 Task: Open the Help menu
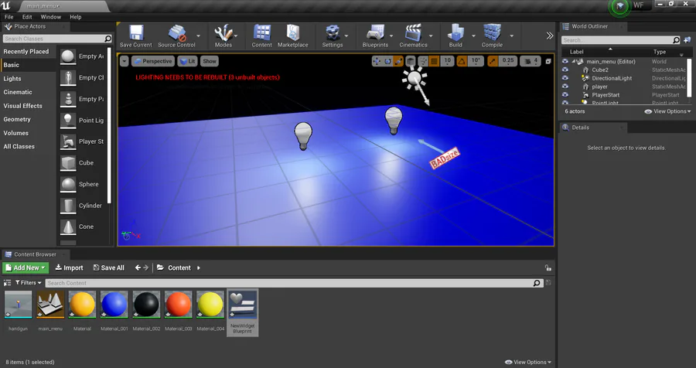(76, 17)
